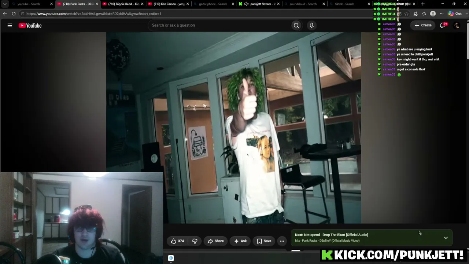This screenshot has height=264, width=469.
Task: Open a new browser tab
Action: pyautogui.click(x=423, y=4)
